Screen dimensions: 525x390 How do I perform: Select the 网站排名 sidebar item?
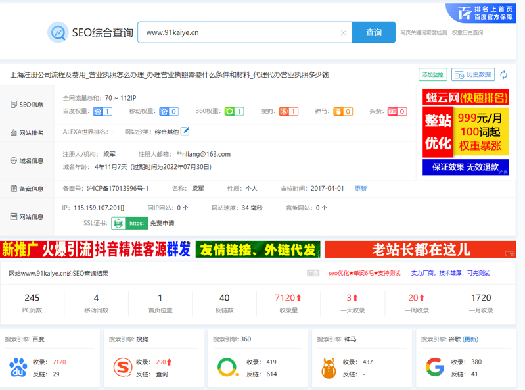[27, 133]
